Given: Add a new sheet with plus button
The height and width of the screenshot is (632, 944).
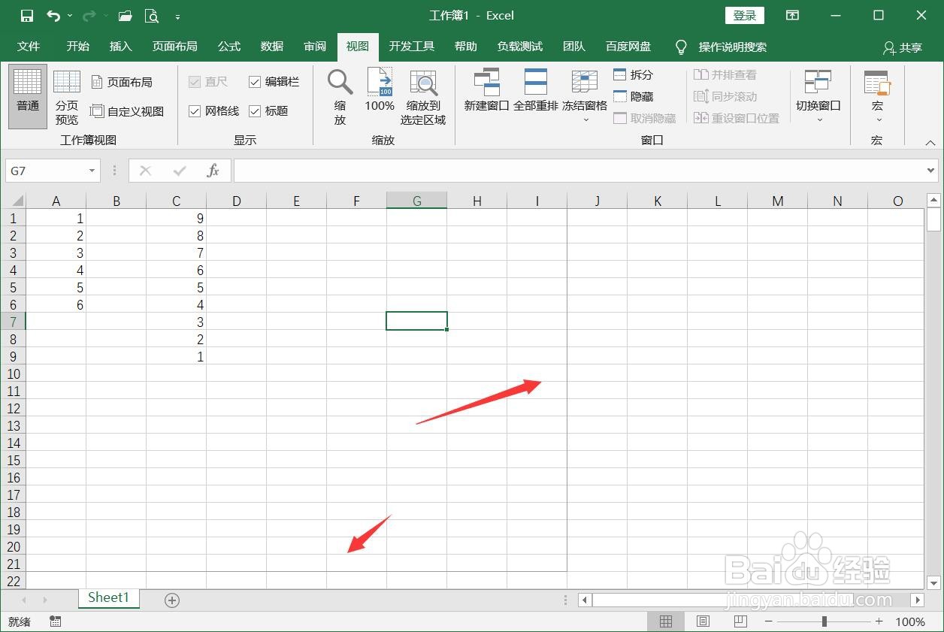Looking at the screenshot, I should click(172, 600).
